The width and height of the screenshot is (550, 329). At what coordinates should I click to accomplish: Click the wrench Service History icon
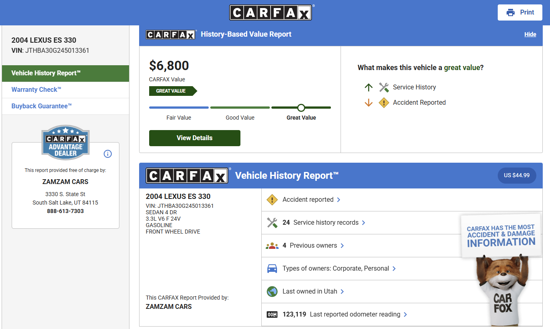coord(384,87)
